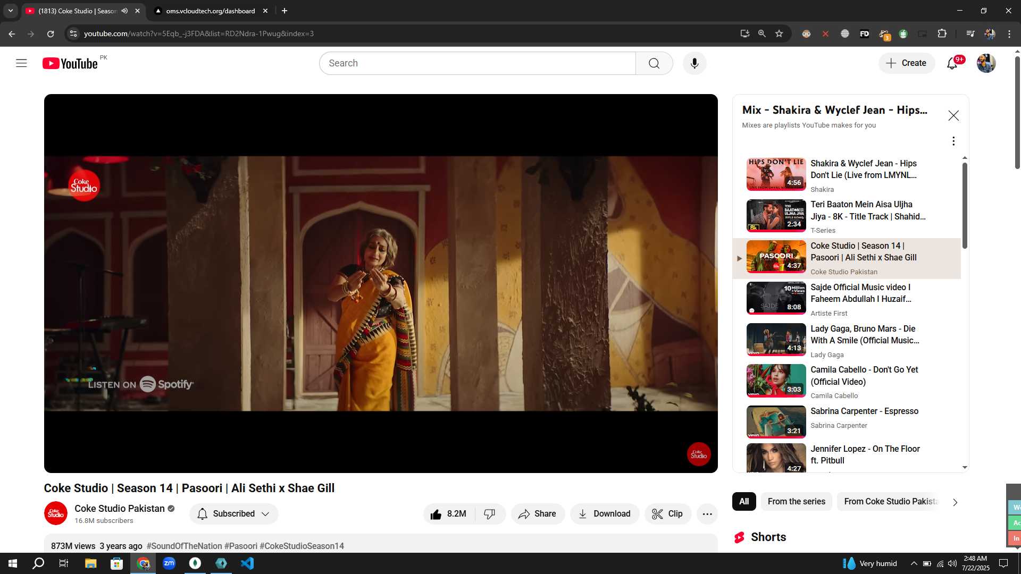The height and width of the screenshot is (574, 1021).
Task: Go back using browser back arrow
Action: (12, 33)
